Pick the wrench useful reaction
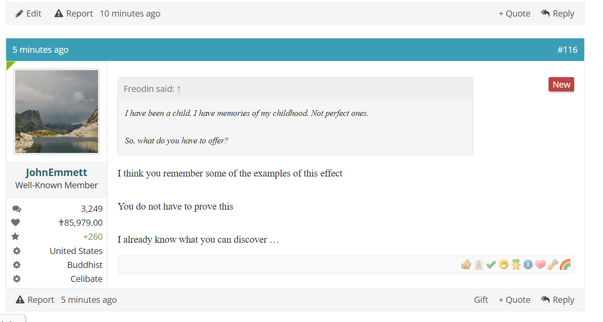 tap(552, 264)
